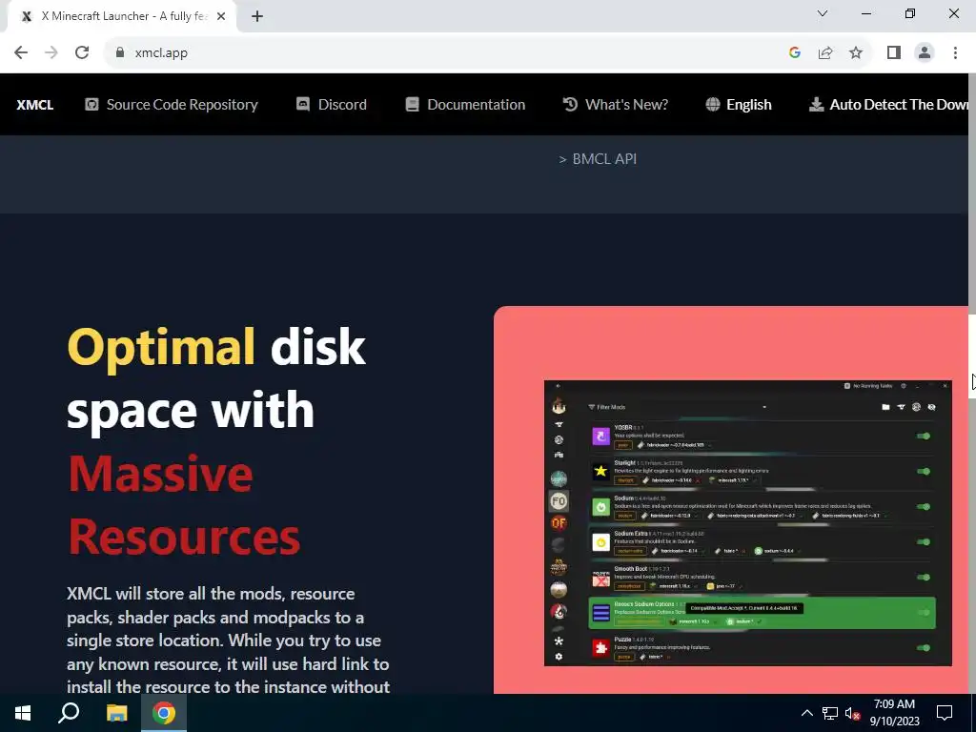Open muted volume tray icon
The image size is (976, 732).
(852, 713)
